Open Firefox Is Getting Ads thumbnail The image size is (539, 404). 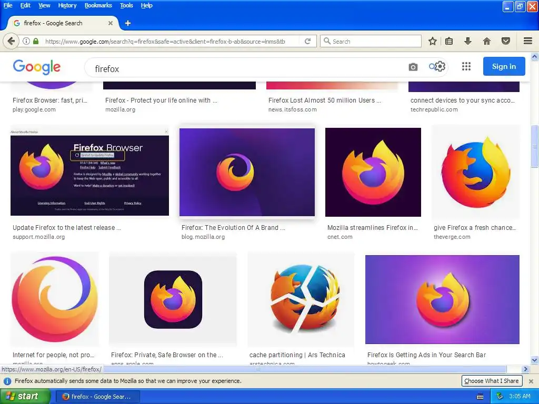pos(442,299)
